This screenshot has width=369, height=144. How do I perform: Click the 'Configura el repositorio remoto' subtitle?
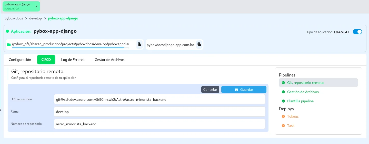(x=44, y=77)
